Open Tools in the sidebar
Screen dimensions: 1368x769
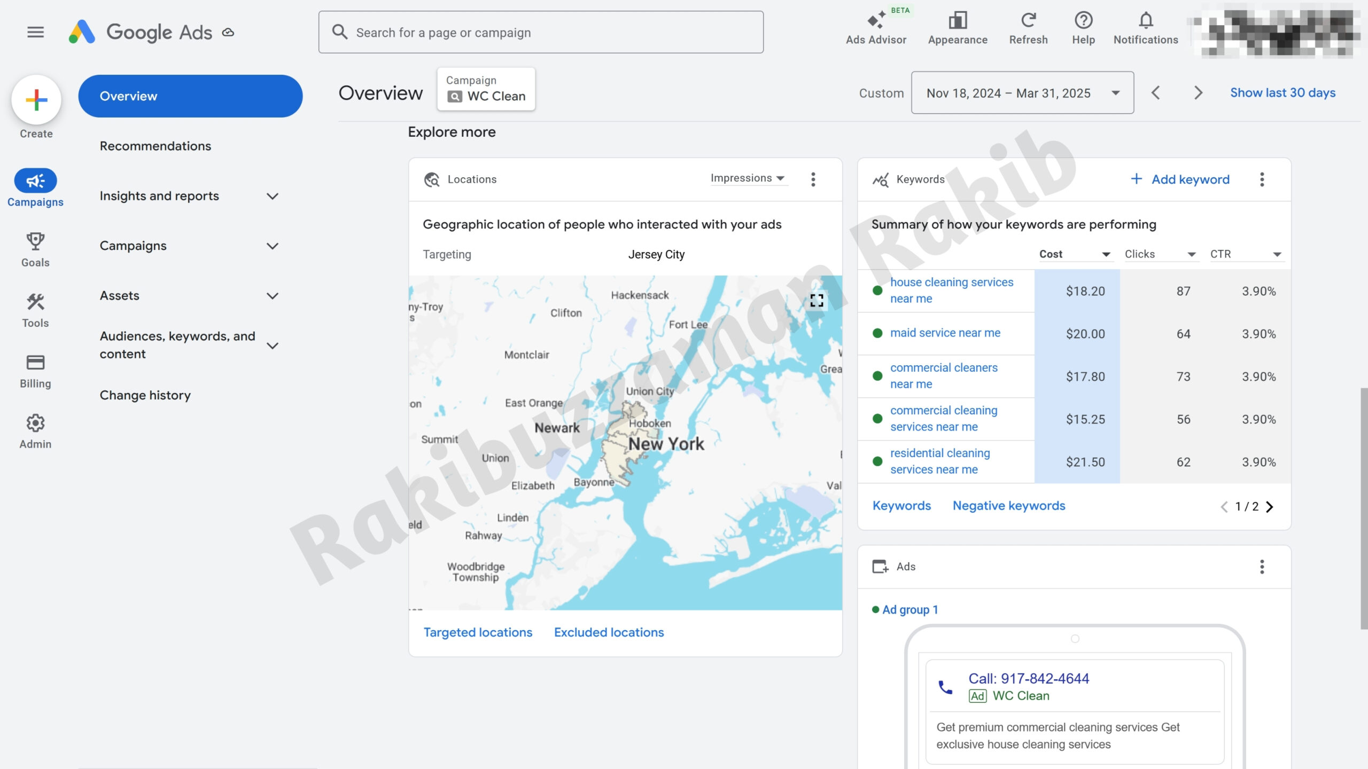(x=35, y=310)
